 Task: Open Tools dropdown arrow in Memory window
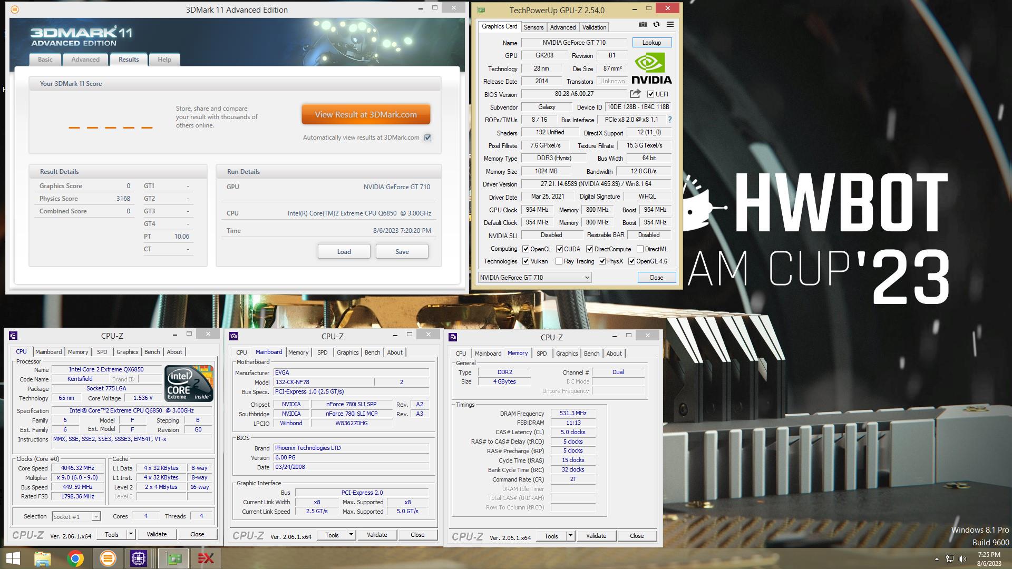point(570,536)
